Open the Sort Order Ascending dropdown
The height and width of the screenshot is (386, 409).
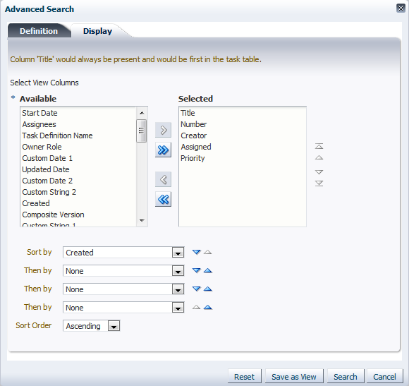point(114,326)
